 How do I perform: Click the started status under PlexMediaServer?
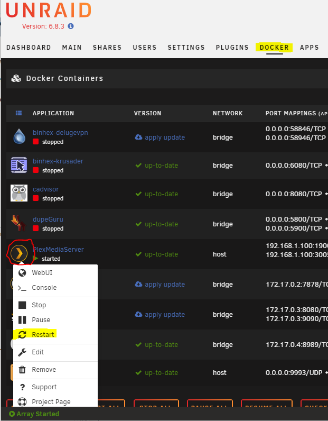[51, 259]
